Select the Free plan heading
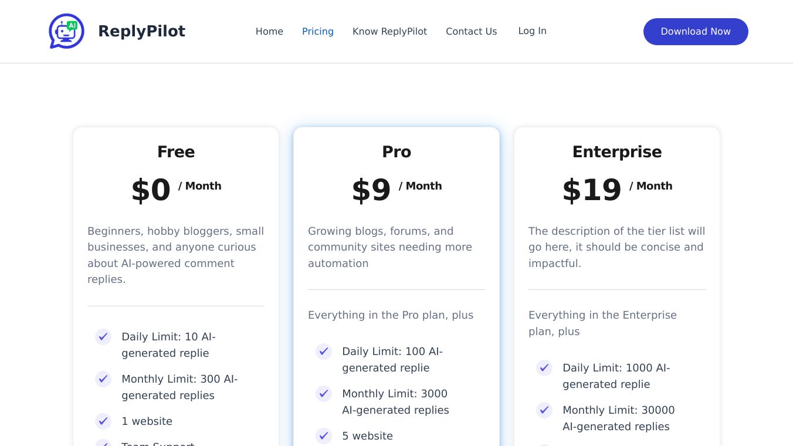The height and width of the screenshot is (446, 793). pyautogui.click(x=176, y=152)
